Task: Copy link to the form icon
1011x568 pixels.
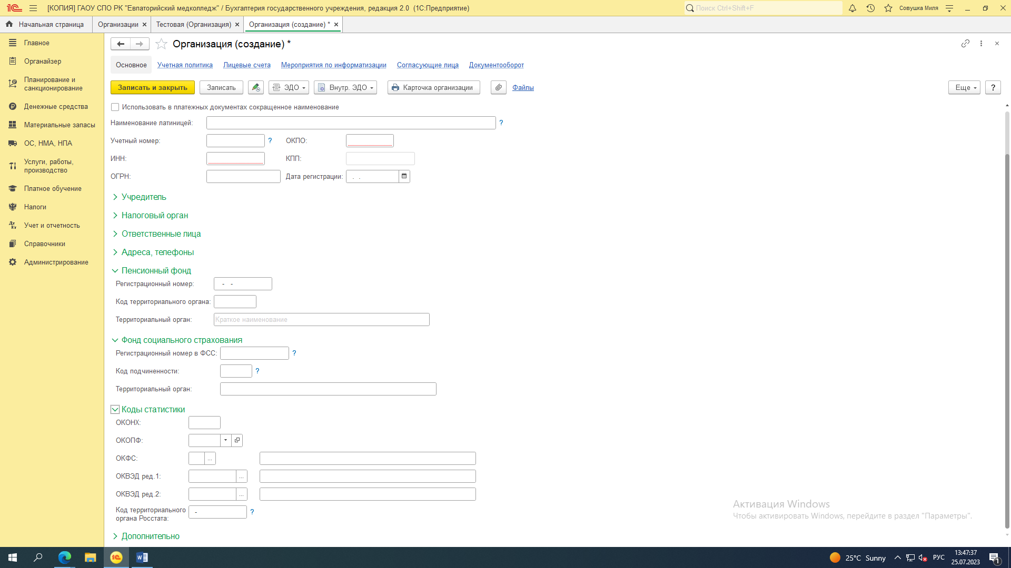Action: point(965,44)
